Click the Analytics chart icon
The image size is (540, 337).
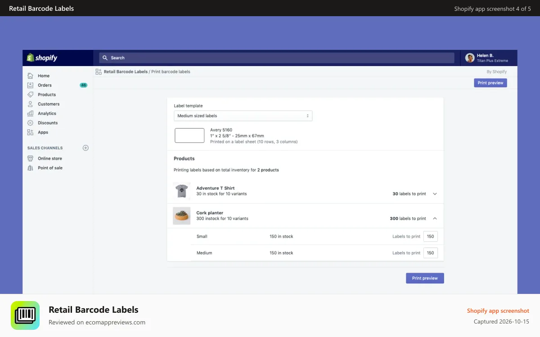(x=30, y=113)
